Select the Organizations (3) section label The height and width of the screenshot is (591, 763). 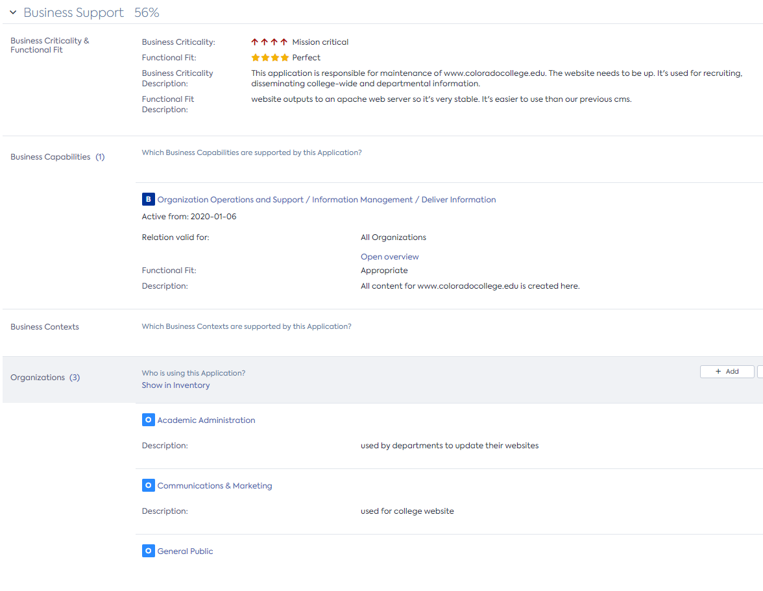[45, 378]
